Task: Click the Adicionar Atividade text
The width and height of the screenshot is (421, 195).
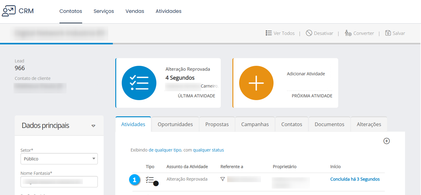Action: (306, 74)
